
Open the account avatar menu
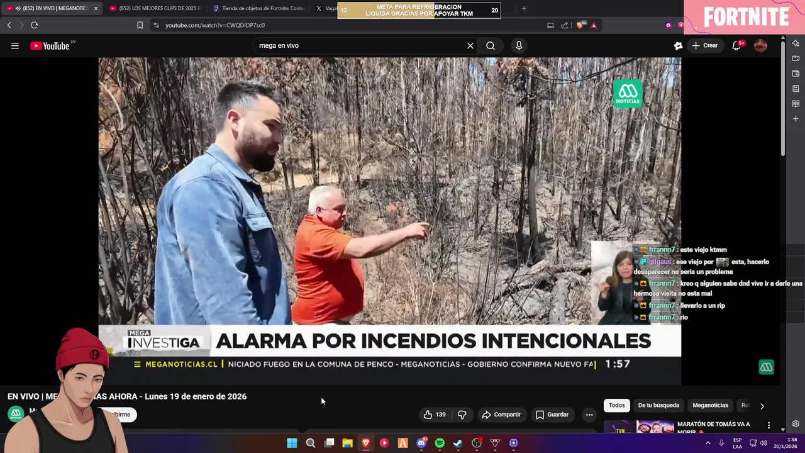pyautogui.click(x=760, y=45)
